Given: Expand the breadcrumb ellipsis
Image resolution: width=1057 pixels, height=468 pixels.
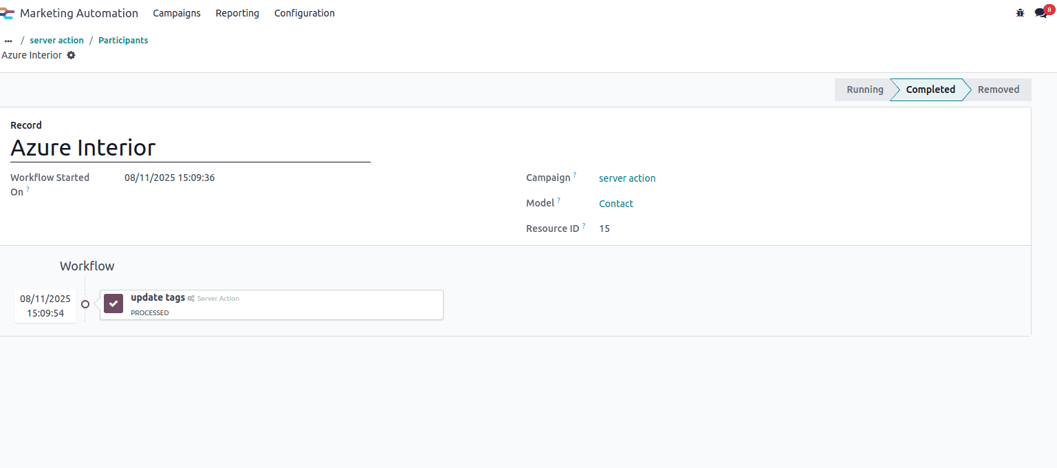Looking at the screenshot, I should point(8,41).
